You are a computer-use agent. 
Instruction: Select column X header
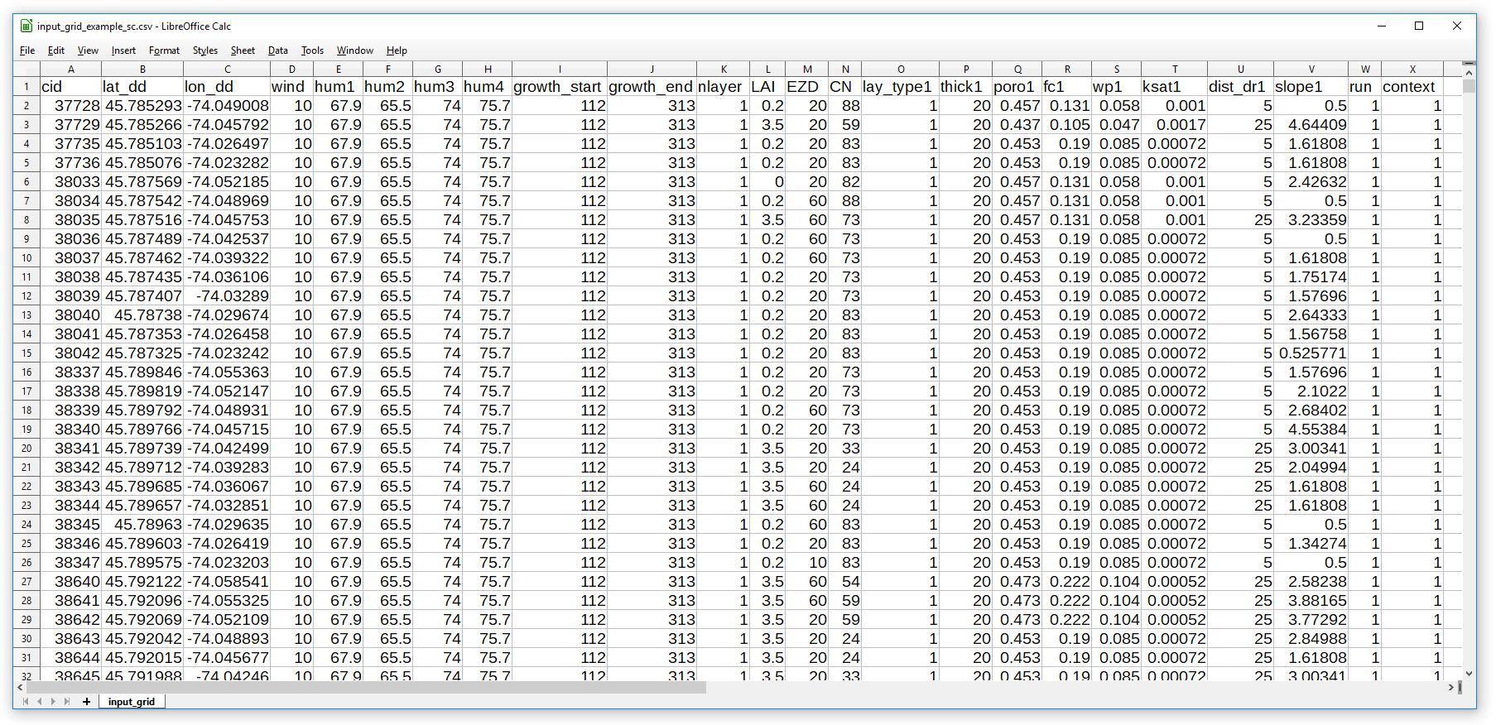click(x=1412, y=70)
